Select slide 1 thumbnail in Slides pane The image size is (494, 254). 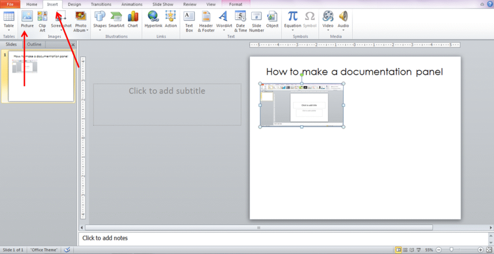[x=41, y=76]
